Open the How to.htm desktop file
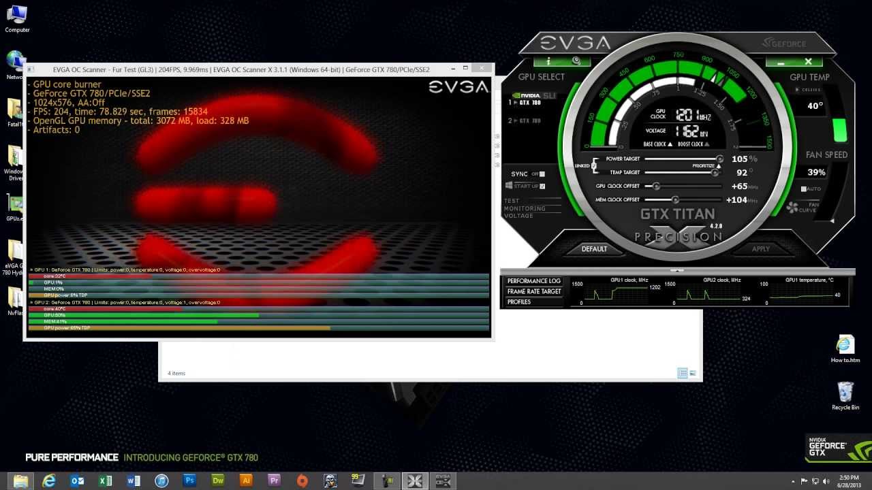The height and width of the screenshot is (490, 872). [x=845, y=348]
